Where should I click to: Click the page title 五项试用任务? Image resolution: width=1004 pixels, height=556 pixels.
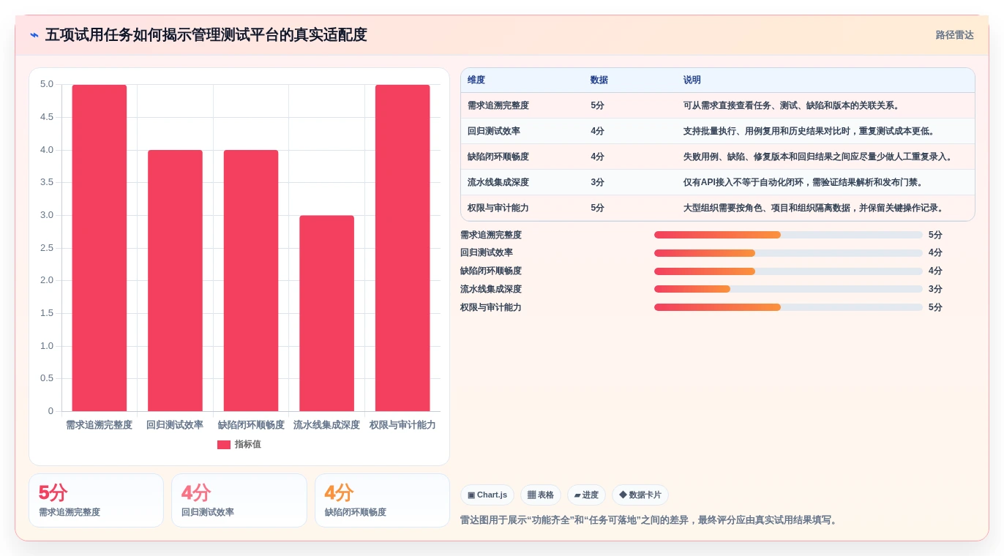(x=206, y=35)
